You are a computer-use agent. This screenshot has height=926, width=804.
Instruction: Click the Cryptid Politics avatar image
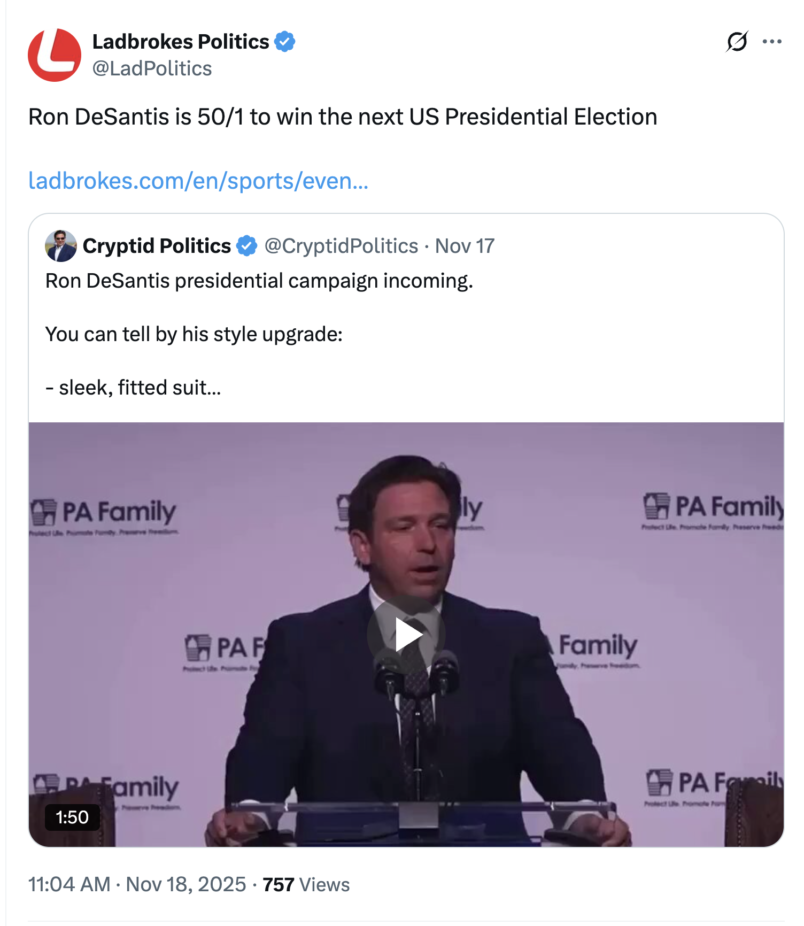coord(61,246)
